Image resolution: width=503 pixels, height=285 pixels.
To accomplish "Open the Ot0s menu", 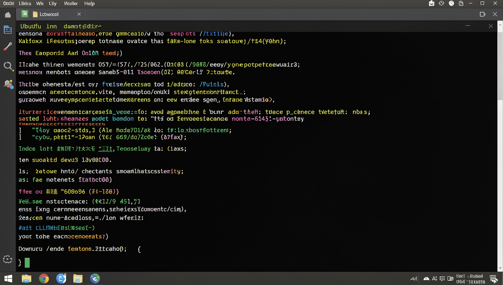I will [9, 3].
